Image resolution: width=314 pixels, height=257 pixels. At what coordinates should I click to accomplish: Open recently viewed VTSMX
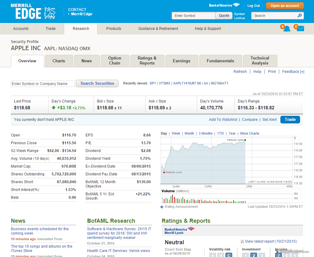click(164, 83)
